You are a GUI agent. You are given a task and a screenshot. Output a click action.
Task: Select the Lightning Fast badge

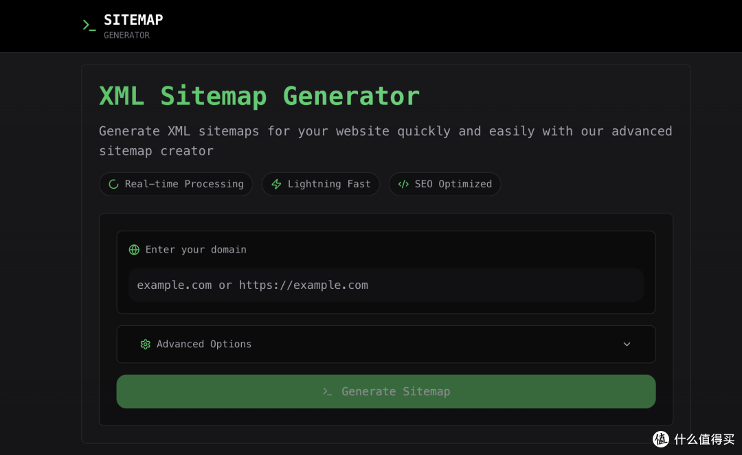pyautogui.click(x=321, y=185)
